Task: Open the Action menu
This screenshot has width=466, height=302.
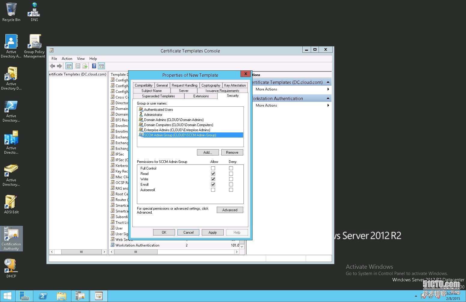Action: (x=67, y=59)
